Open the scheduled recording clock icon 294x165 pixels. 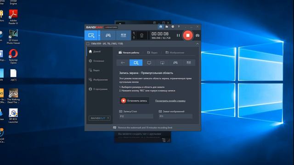click(173, 27)
